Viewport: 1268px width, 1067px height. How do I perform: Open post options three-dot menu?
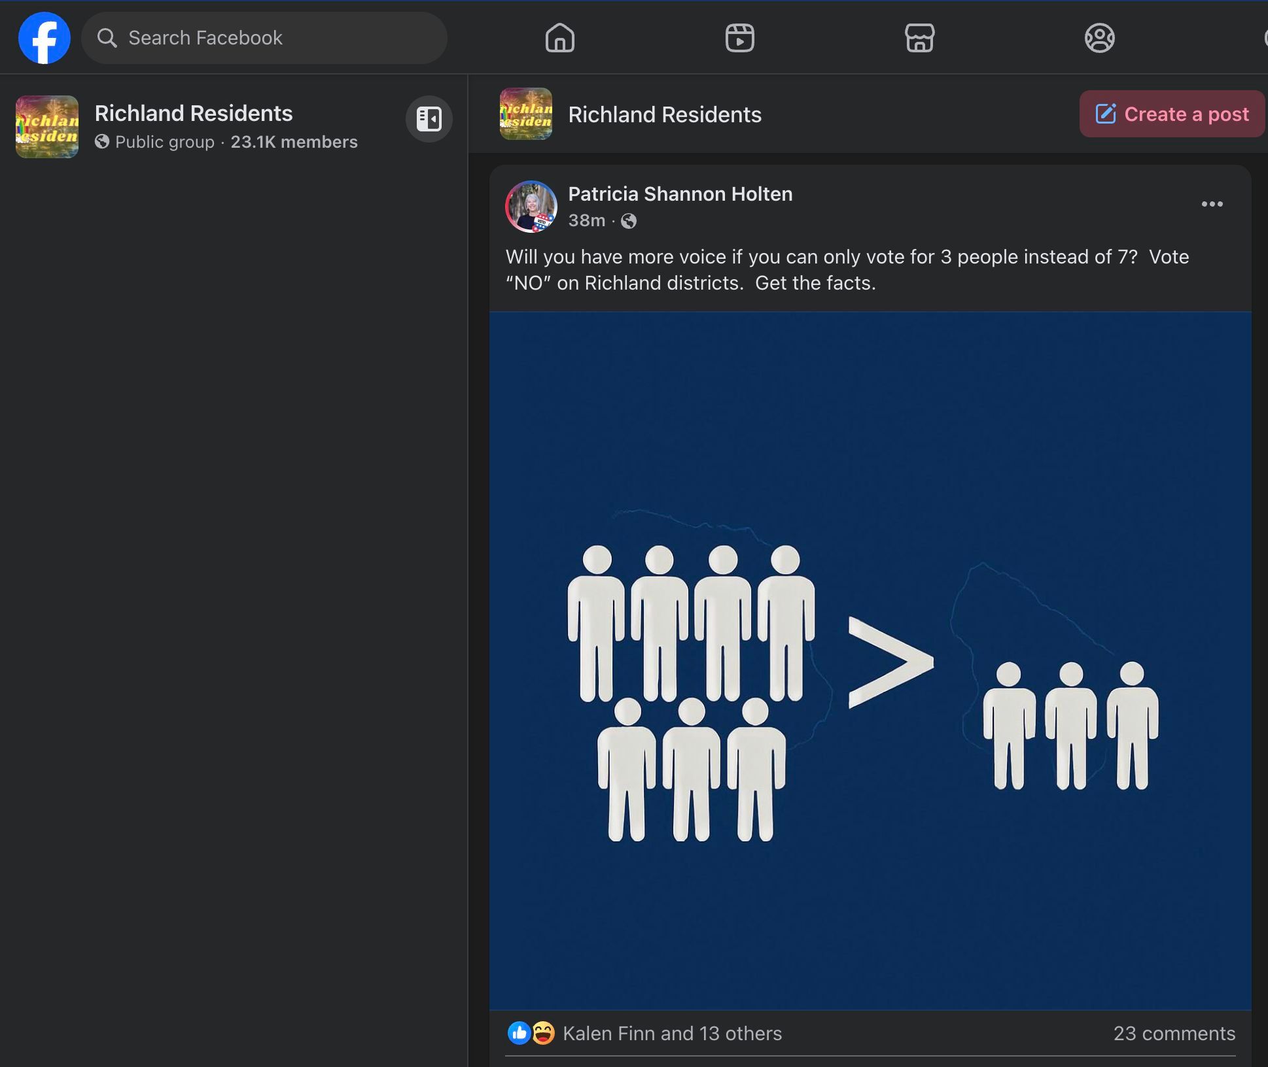click(1212, 204)
